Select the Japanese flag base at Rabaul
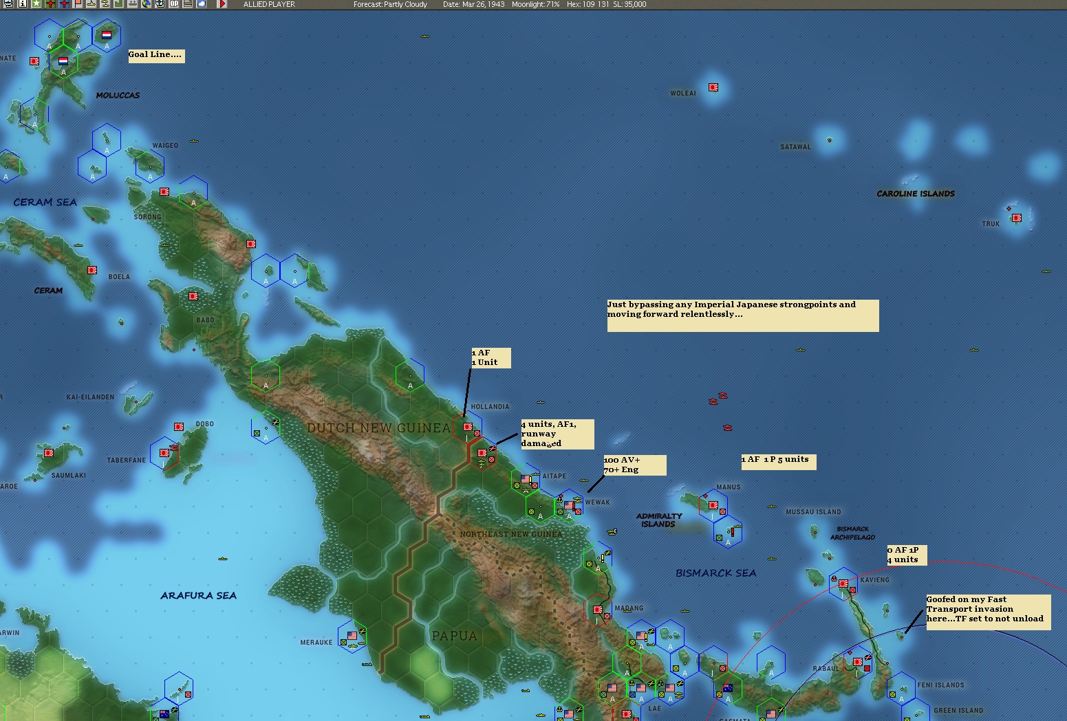 click(858, 663)
